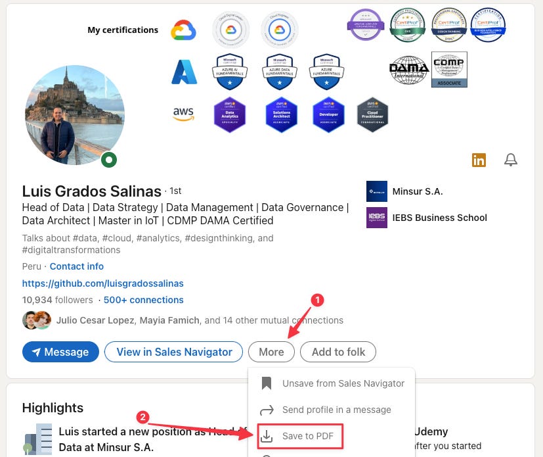Image resolution: width=543 pixels, height=457 pixels.
Task: Click the Message button
Action: coord(60,352)
